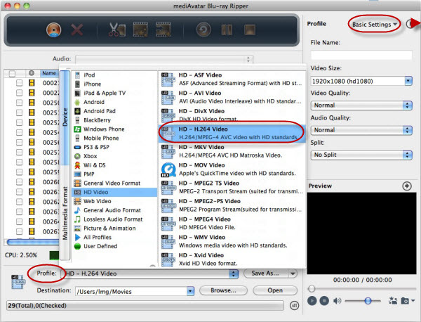Viewport: 421px width, 322px height.
Task: Open the Basic Settings dropdown
Action: pos(374,25)
